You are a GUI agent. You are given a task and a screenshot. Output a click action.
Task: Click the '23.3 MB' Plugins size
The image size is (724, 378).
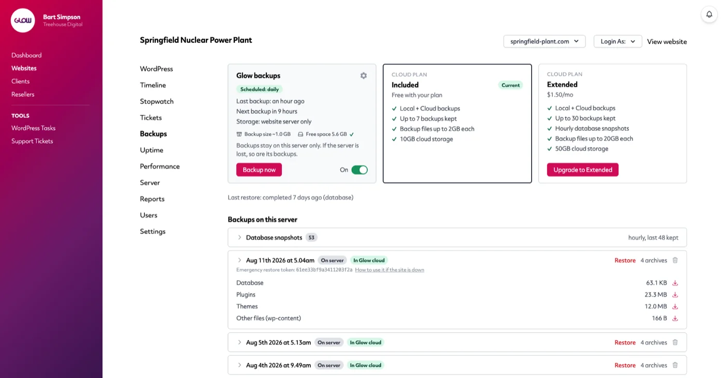pyautogui.click(x=656, y=295)
